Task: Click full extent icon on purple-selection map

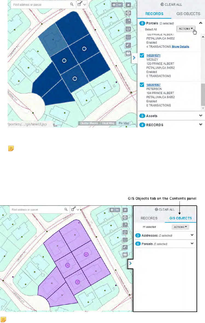Action: 125,210
